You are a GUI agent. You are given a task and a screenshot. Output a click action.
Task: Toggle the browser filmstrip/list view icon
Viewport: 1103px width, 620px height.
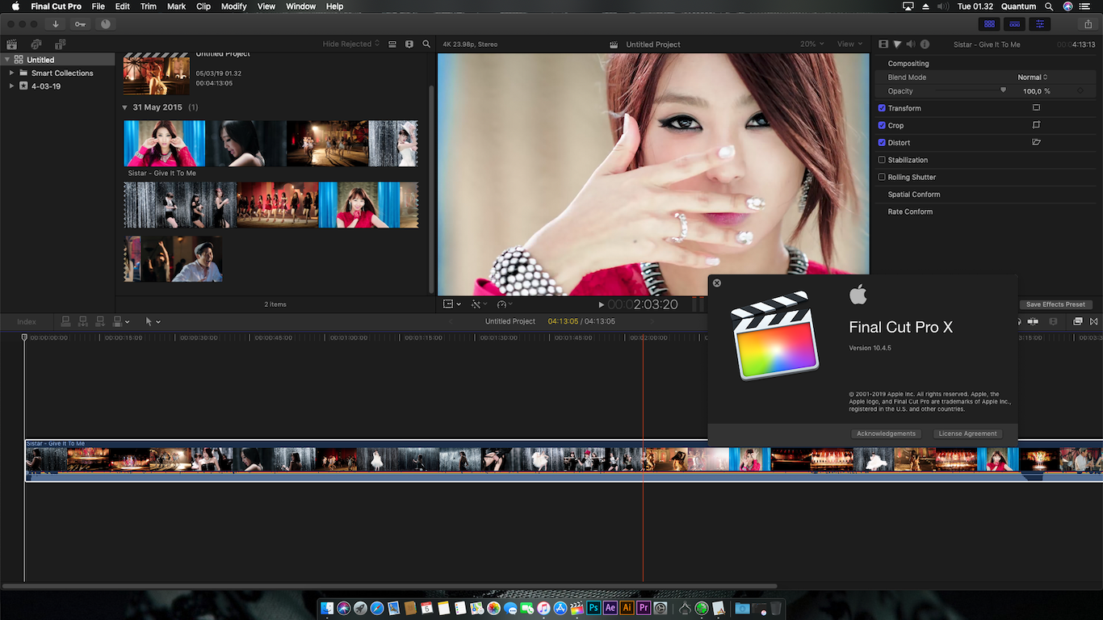click(x=392, y=44)
